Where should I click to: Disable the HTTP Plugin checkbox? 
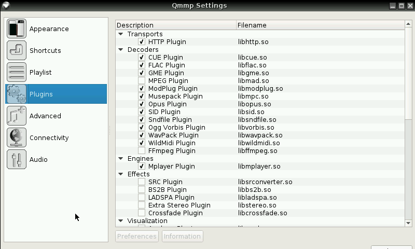tap(142, 42)
